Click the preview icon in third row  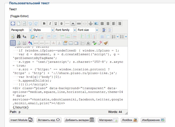13,36
